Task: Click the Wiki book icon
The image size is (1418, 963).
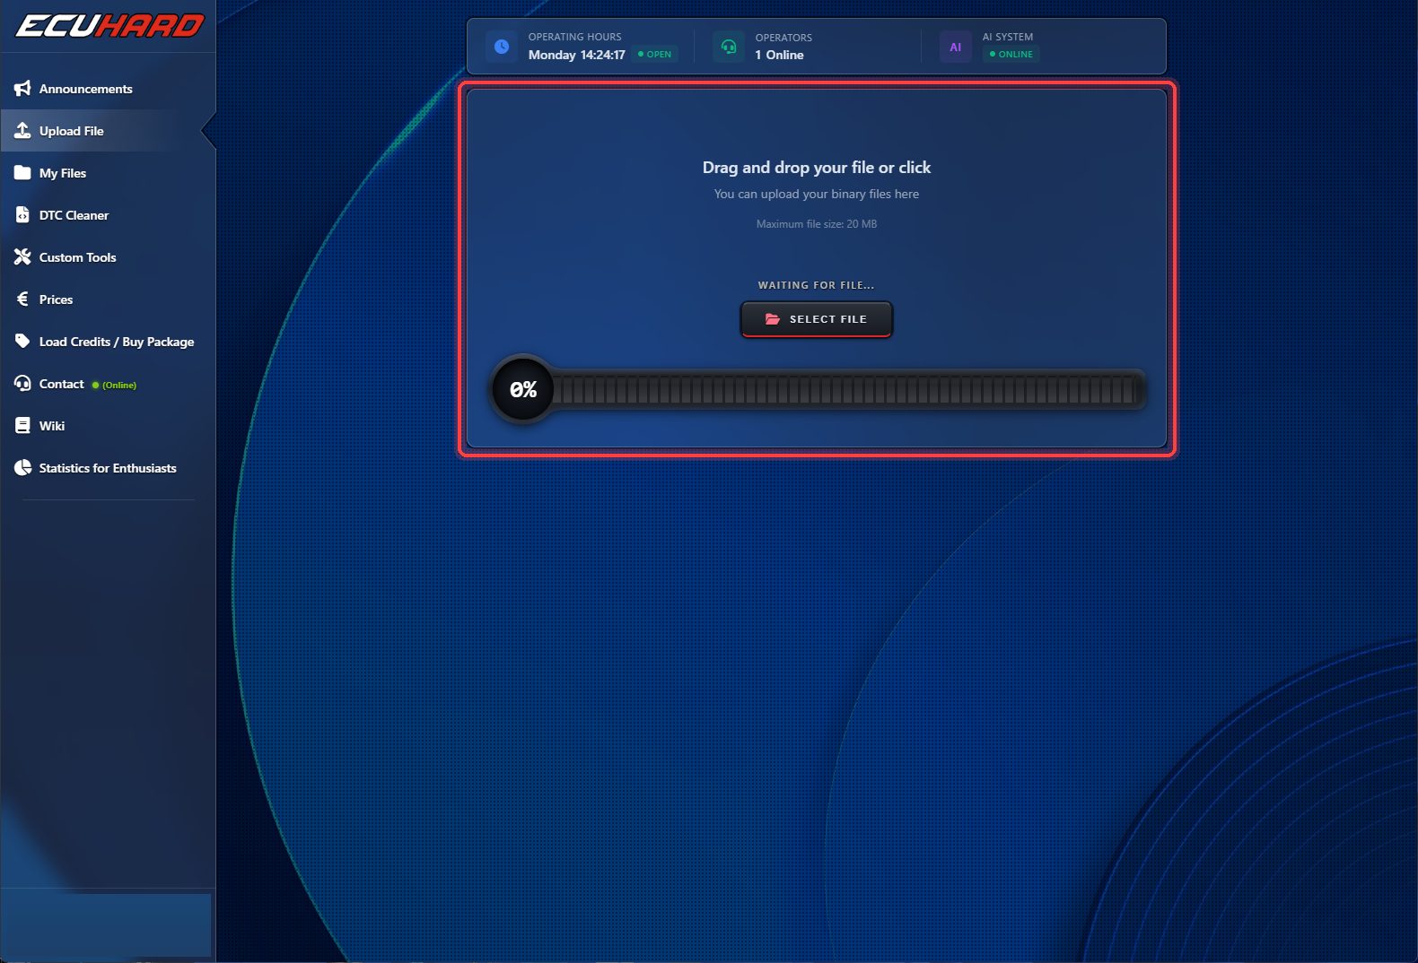Action: 22,425
